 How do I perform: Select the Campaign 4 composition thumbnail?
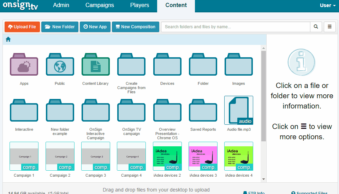pos(131,156)
